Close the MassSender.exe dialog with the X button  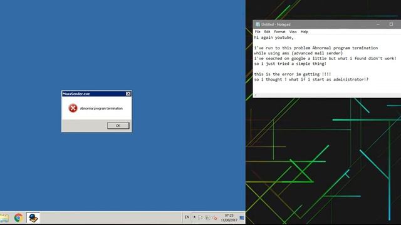point(128,94)
